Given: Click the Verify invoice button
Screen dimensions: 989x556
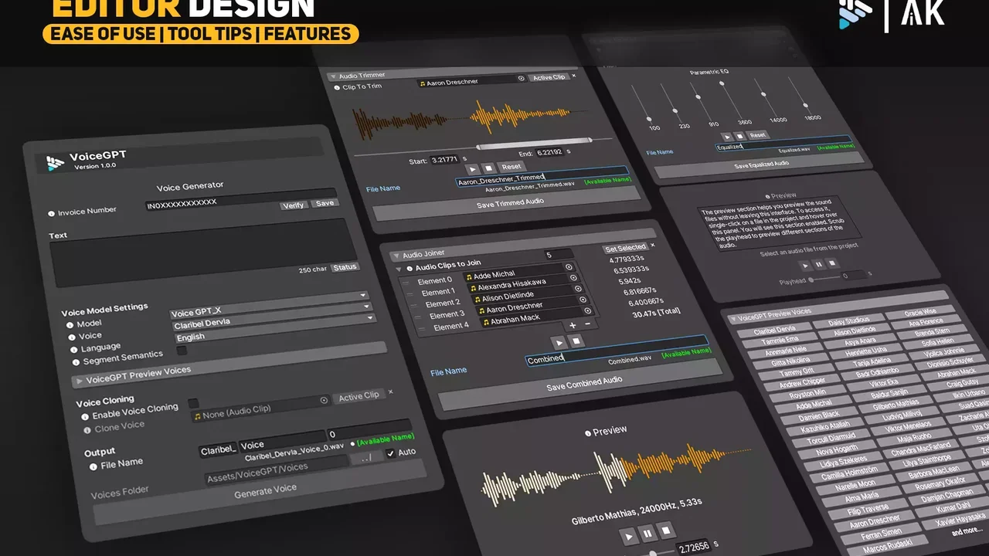Looking at the screenshot, I should (293, 205).
